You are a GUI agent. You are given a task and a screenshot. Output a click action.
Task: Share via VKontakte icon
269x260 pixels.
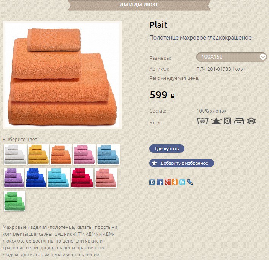pos(152,182)
